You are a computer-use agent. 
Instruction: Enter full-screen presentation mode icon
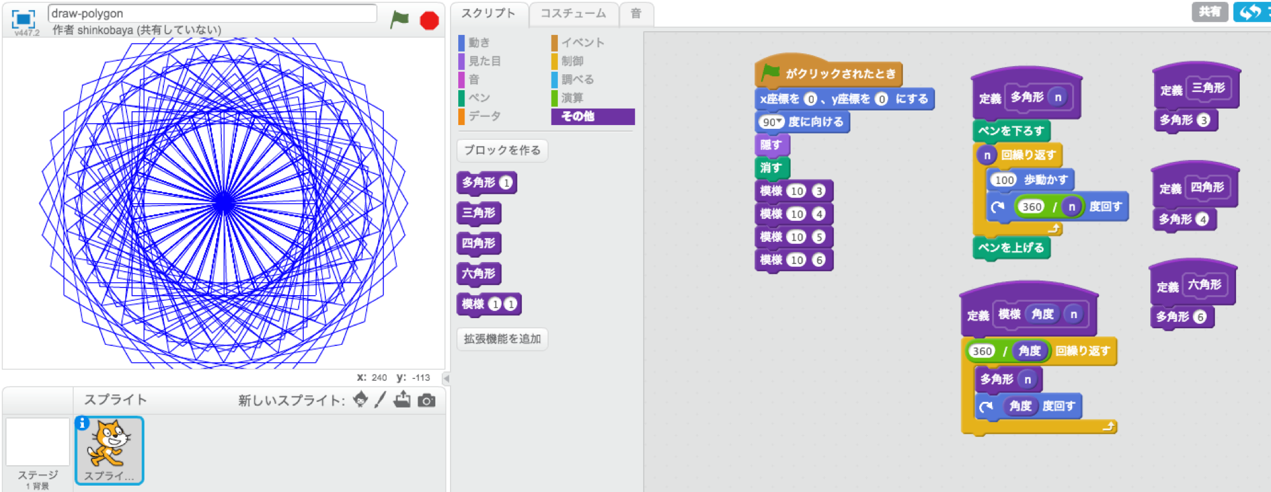pyautogui.click(x=24, y=19)
